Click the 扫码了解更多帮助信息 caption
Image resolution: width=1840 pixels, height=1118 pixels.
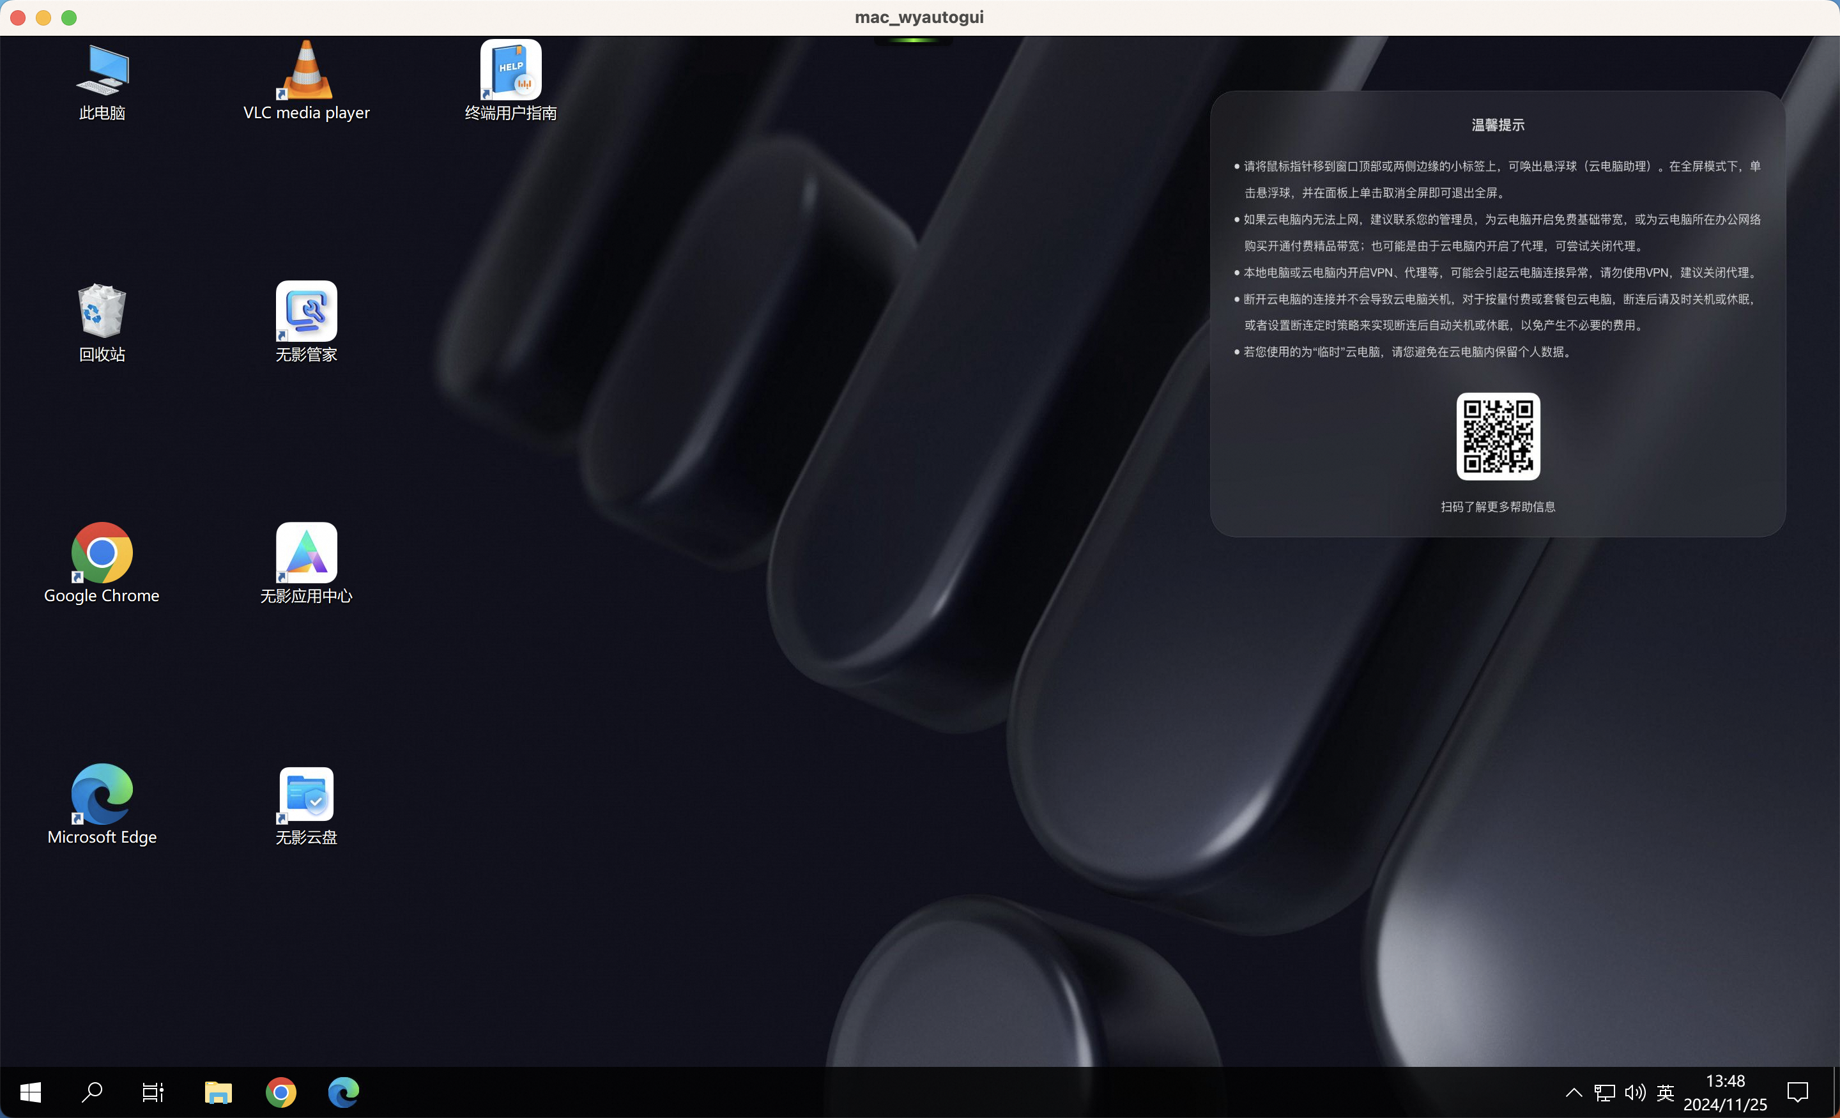1498,507
